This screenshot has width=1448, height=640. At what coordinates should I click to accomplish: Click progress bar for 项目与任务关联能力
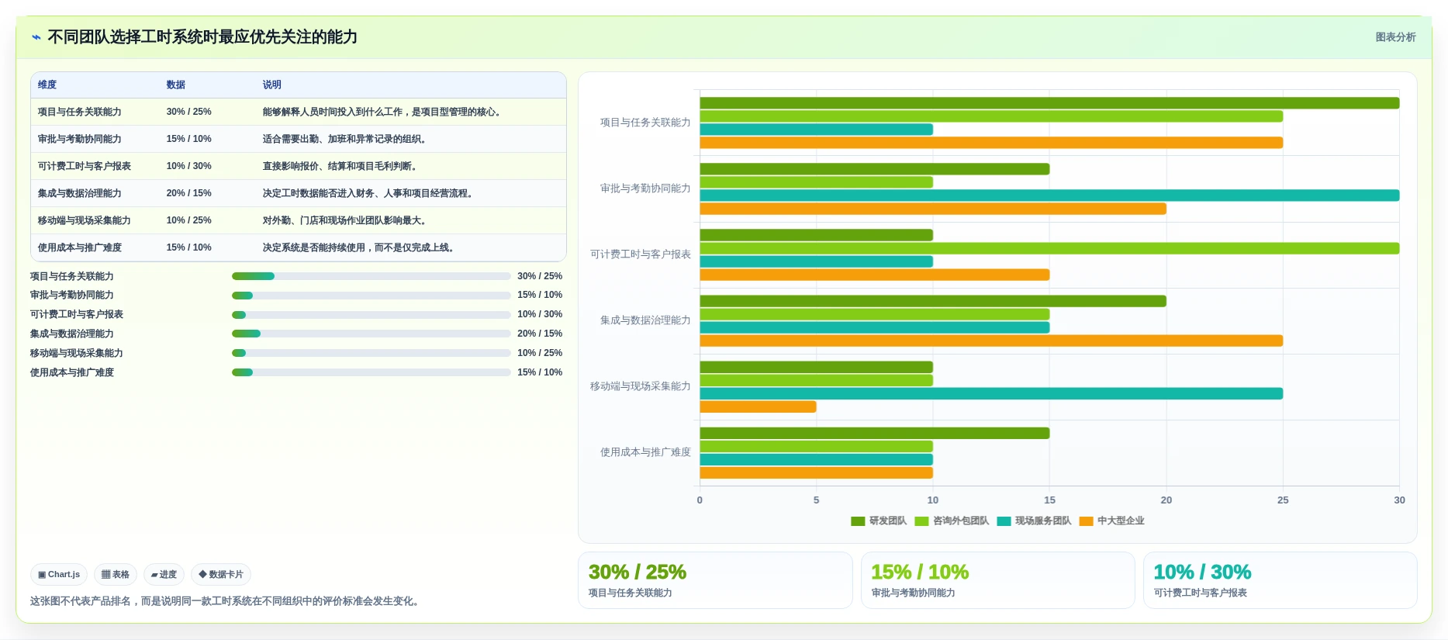click(x=371, y=276)
